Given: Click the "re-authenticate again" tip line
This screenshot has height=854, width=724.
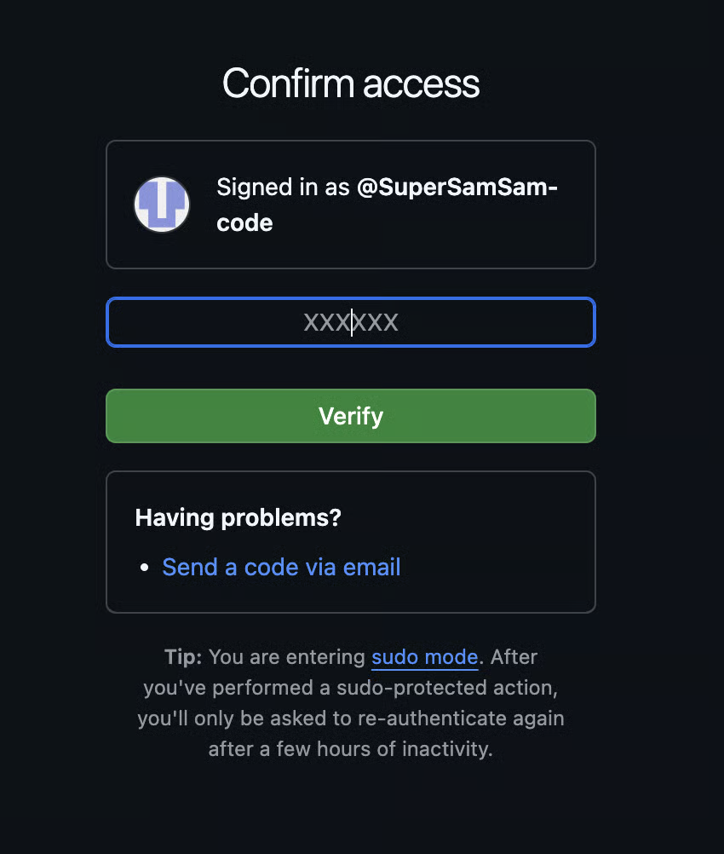Looking at the screenshot, I should (351, 718).
